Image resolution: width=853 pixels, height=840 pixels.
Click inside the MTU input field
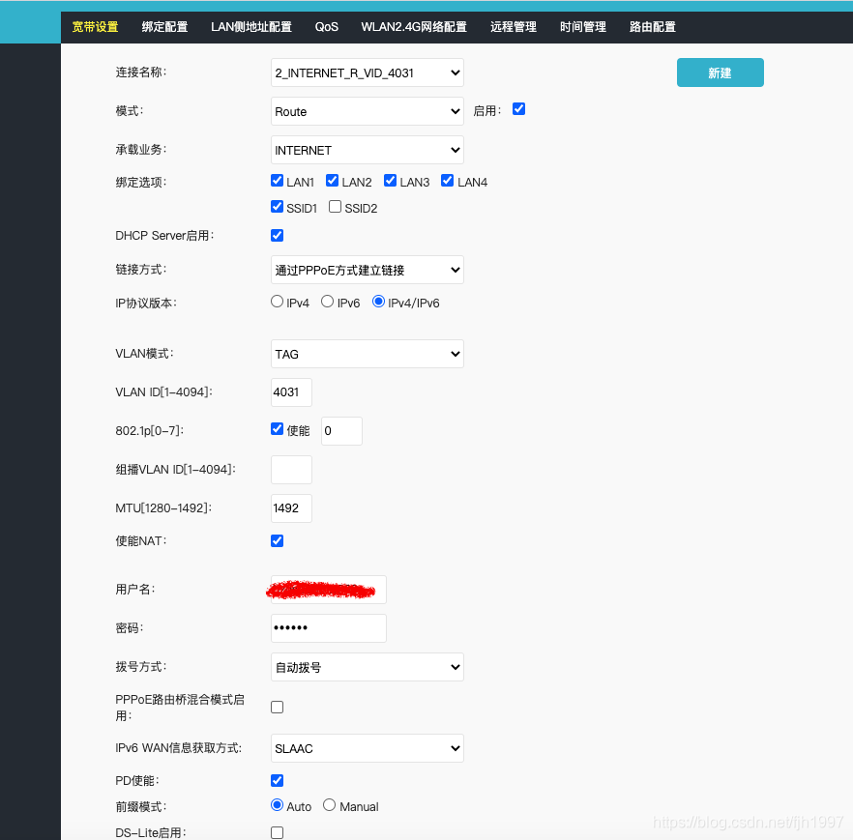(290, 507)
